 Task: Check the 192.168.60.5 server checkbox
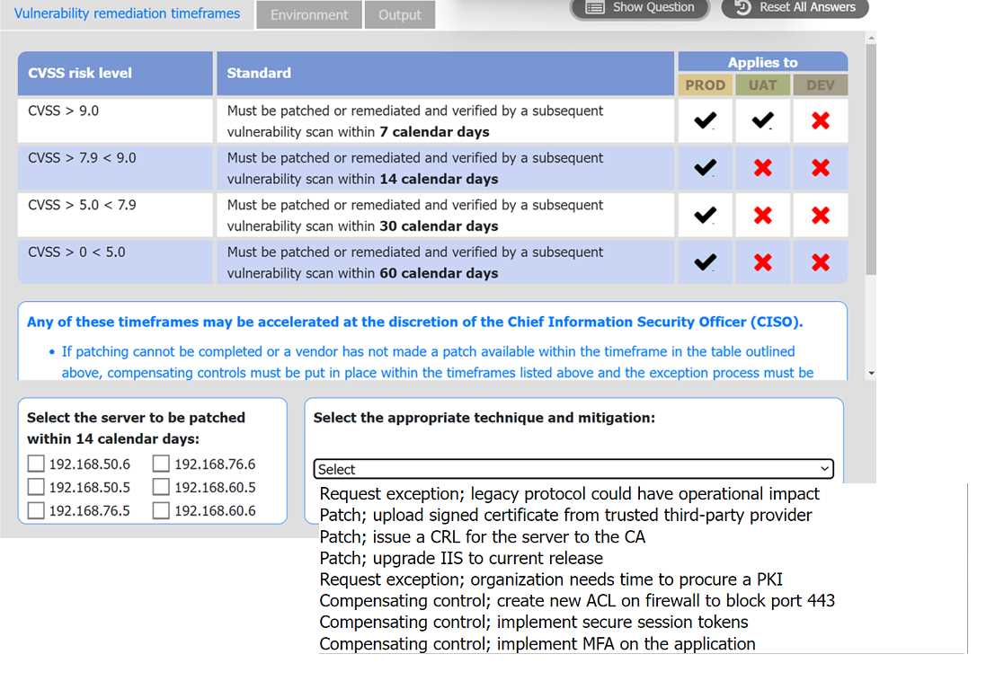(160, 486)
